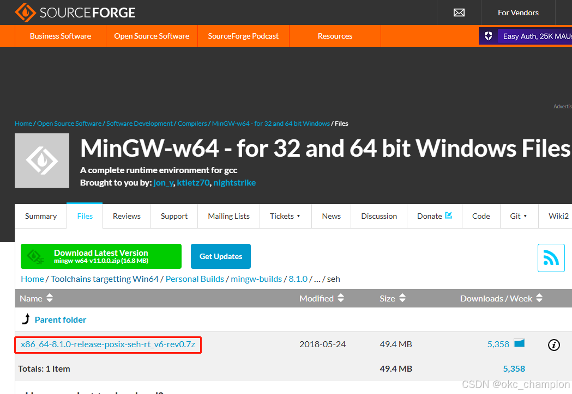Click the Parent folder arrow icon

pos(26,319)
